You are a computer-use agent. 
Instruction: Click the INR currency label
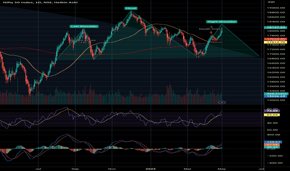click(x=271, y=2)
